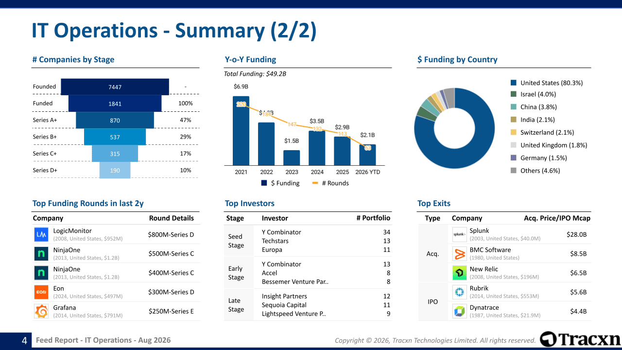Viewport: 622px width, 350px height.
Task: Click the United States legend color swatch
Action: 514,83
